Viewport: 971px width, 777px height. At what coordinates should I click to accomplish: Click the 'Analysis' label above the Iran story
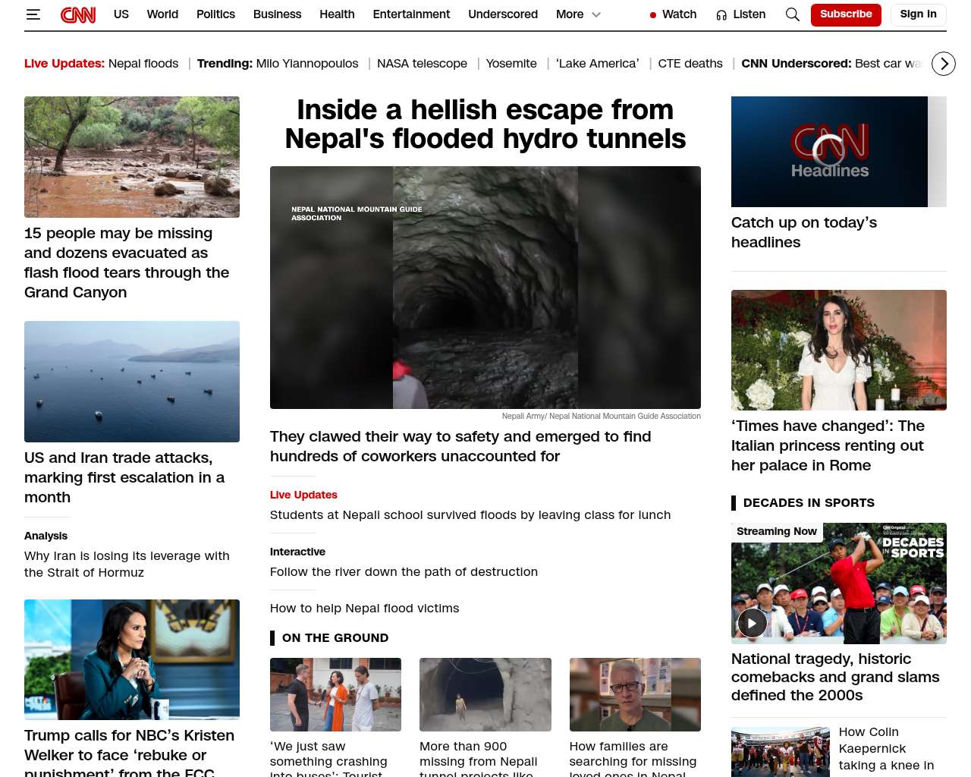(x=46, y=536)
